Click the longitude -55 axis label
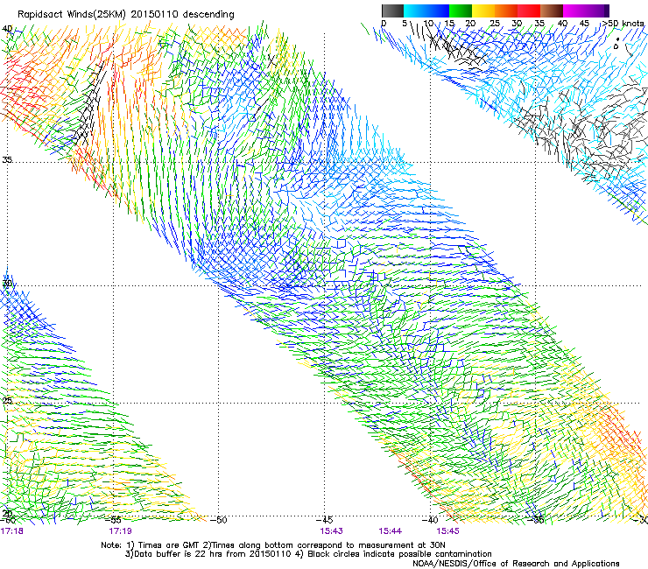This screenshot has height=569, width=648. pos(114,520)
